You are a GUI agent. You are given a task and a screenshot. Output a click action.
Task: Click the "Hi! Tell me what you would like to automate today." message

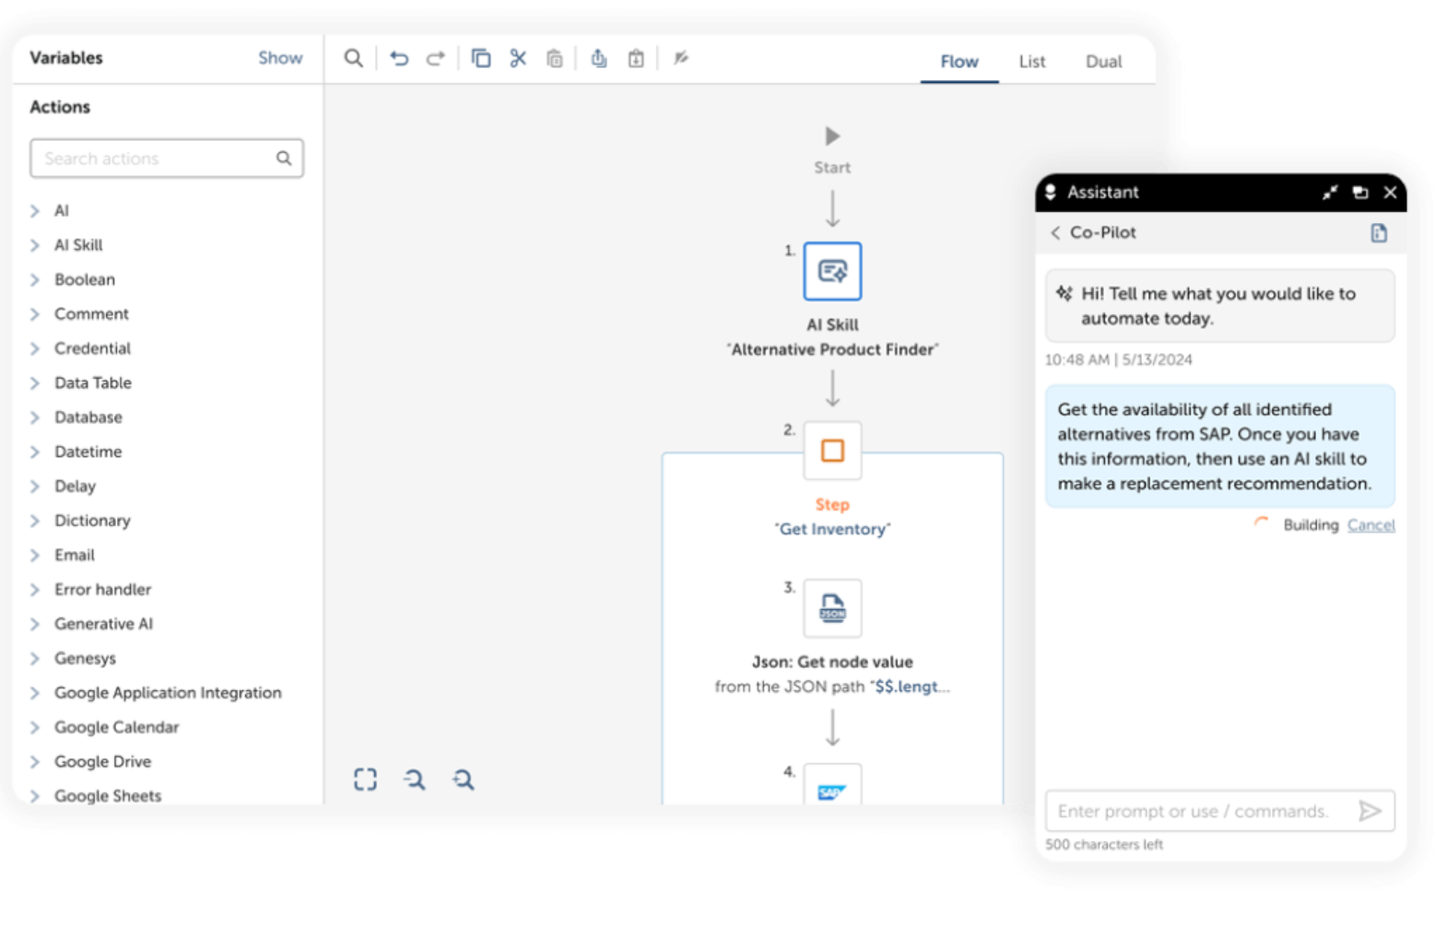(1218, 306)
